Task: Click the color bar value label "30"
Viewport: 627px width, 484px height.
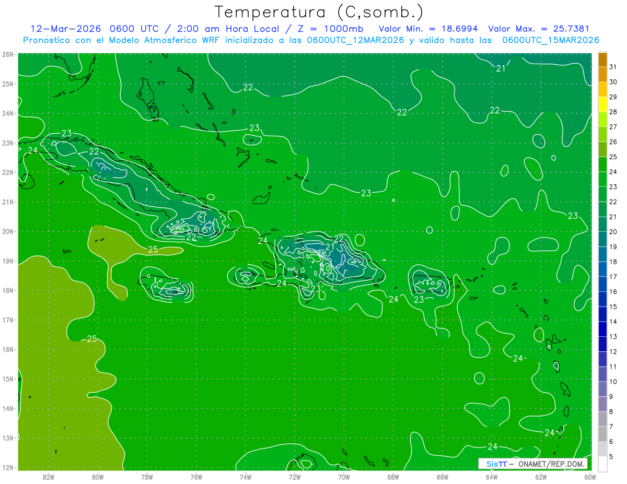Action: point(613,82)
